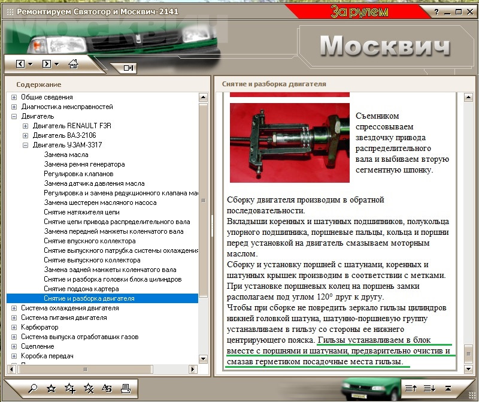Click the contents vertical scrollbar thumb

point(203,201)
